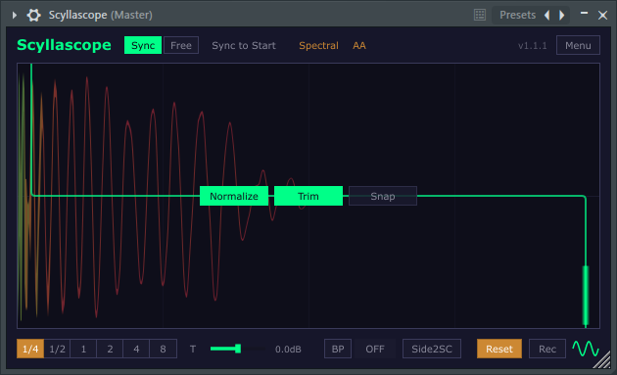Toggle the Trim button
Image resolution: width=617 pixels, height=375 pixels.
coord(308,196)
